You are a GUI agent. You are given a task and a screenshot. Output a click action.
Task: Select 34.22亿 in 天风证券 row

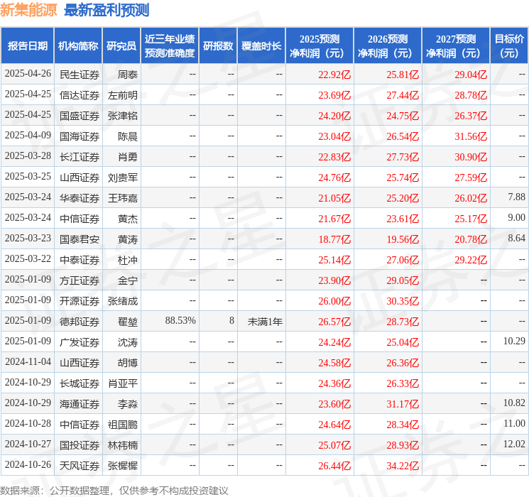click(x=403, y=466)
